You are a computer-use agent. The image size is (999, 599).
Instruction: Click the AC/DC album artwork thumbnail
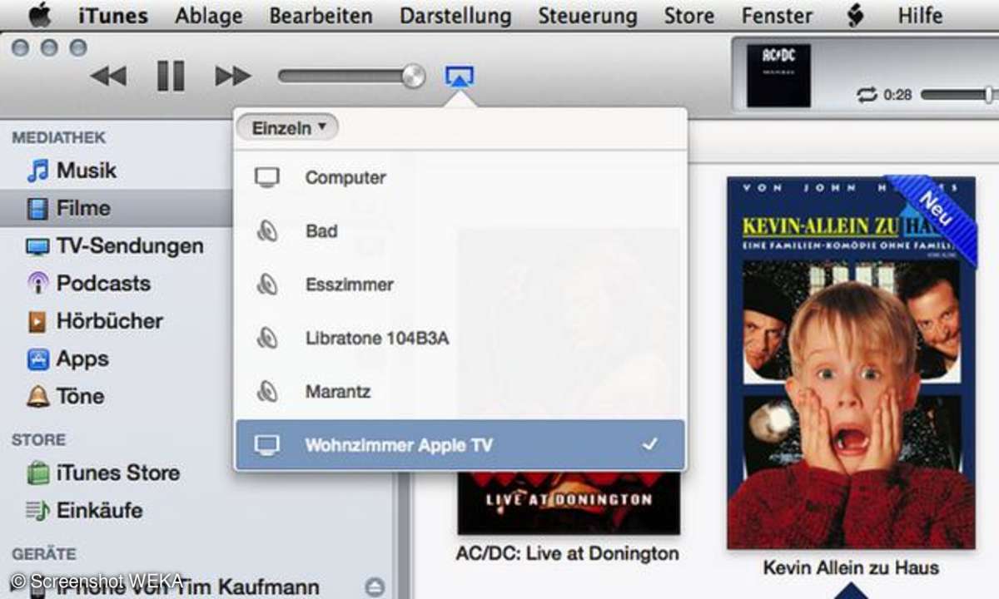(778, 76)
